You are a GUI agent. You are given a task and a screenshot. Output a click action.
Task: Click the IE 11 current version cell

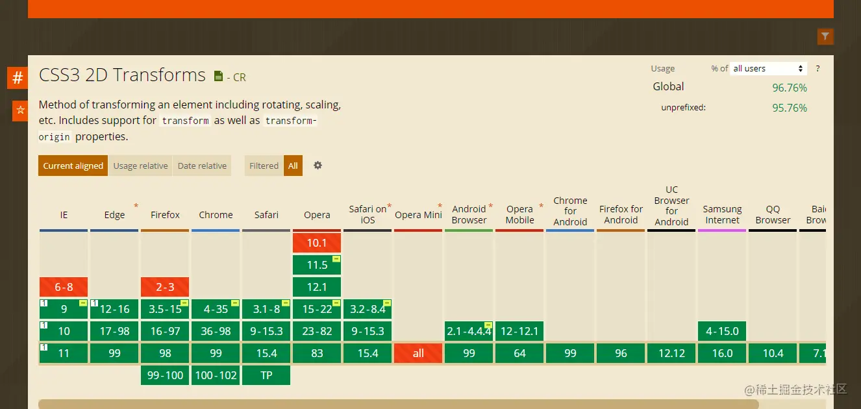point(64,353)
